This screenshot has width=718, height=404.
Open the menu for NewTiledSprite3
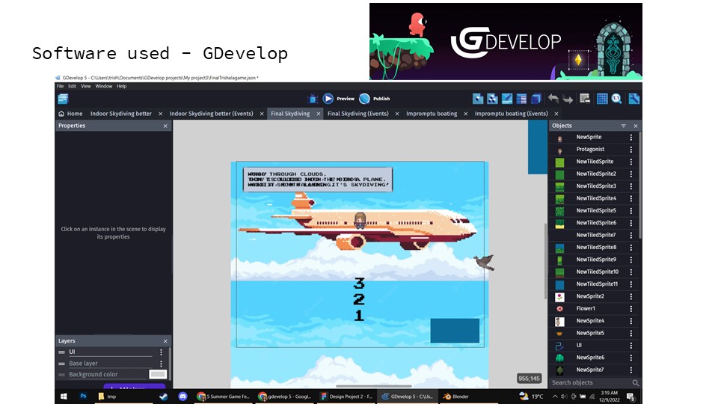(x=631, y=186)
